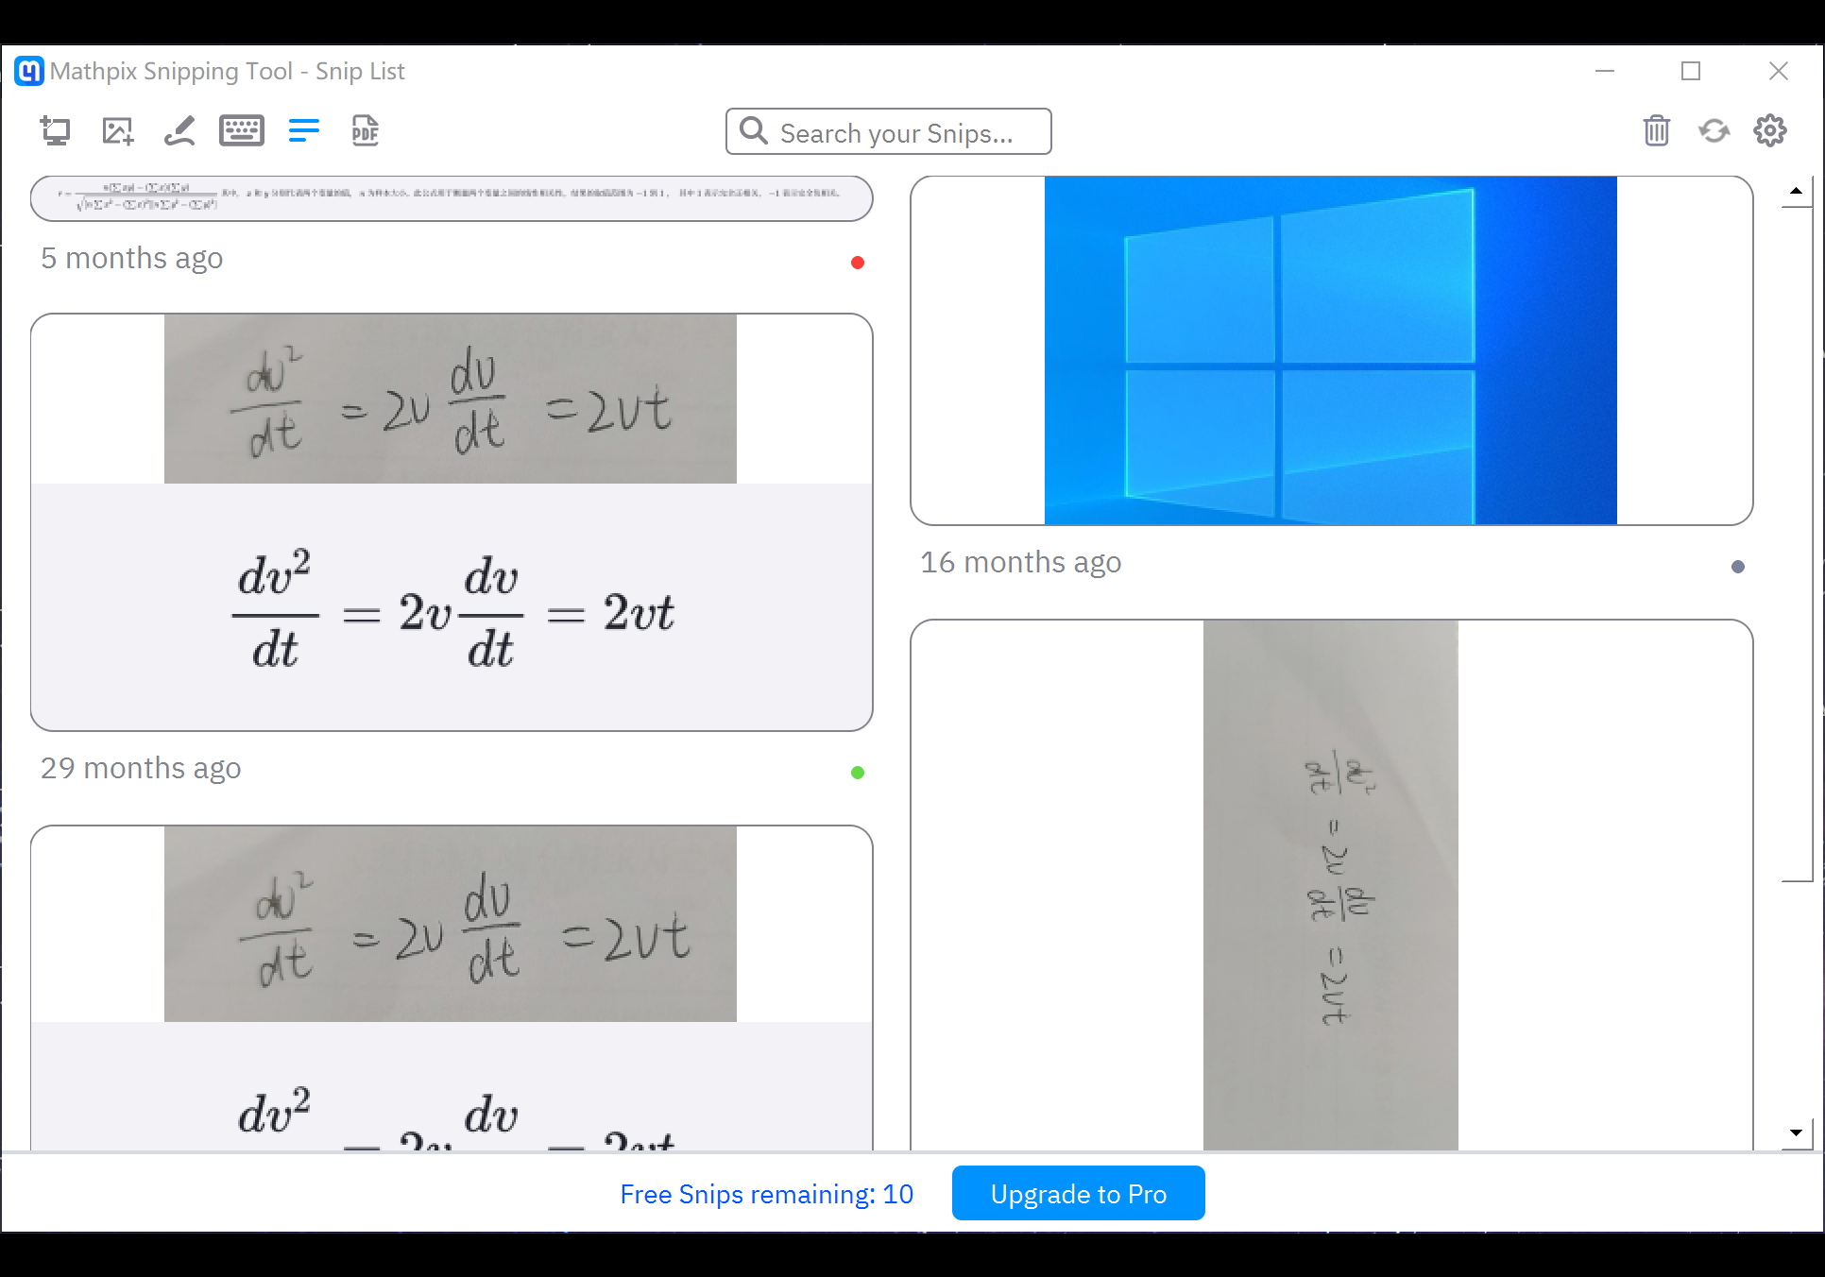Select the 29 months ago handwritten equation image
1825x1277 pixels.
tap(451, 399)
